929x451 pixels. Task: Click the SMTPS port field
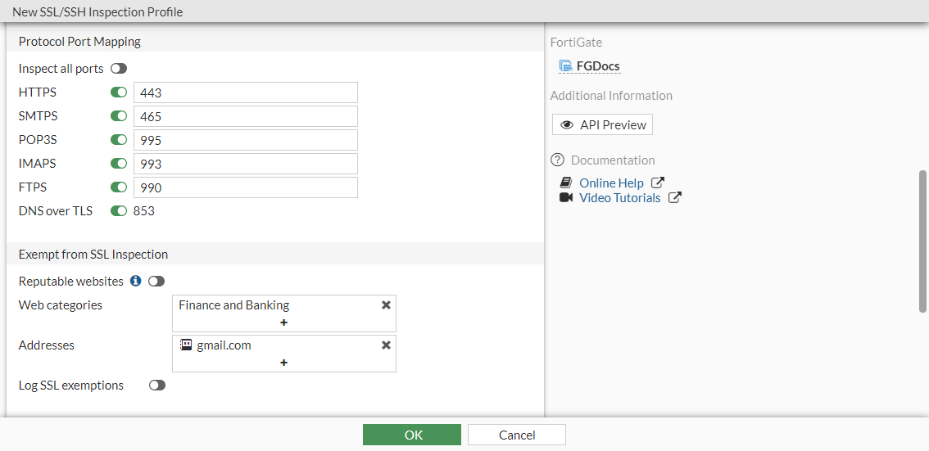click(246, 117)
